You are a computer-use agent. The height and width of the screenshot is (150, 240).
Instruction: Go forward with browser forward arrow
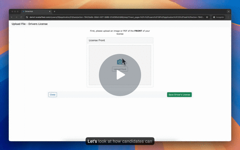point(16,17)
